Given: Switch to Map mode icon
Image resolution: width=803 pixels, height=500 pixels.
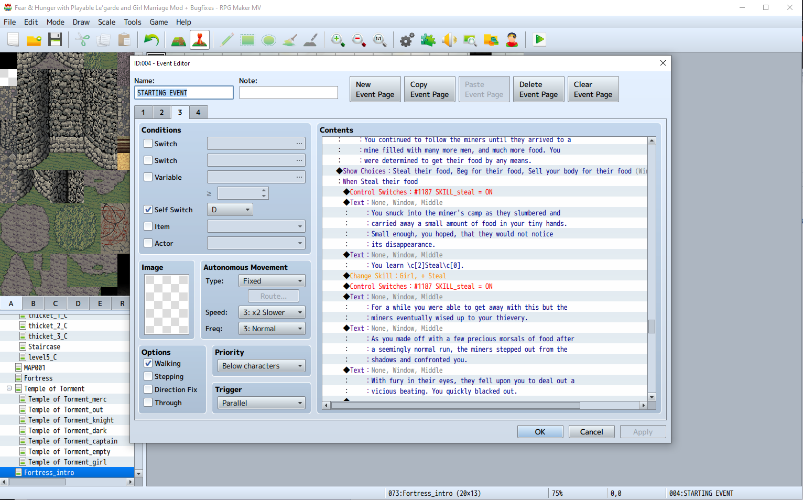Looking at the screenshot, I should tap(179, 40).
